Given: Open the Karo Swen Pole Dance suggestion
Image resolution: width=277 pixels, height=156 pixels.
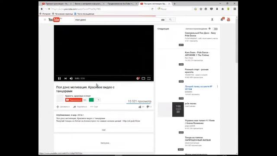Looking at the screenshot, I should 197,54.
